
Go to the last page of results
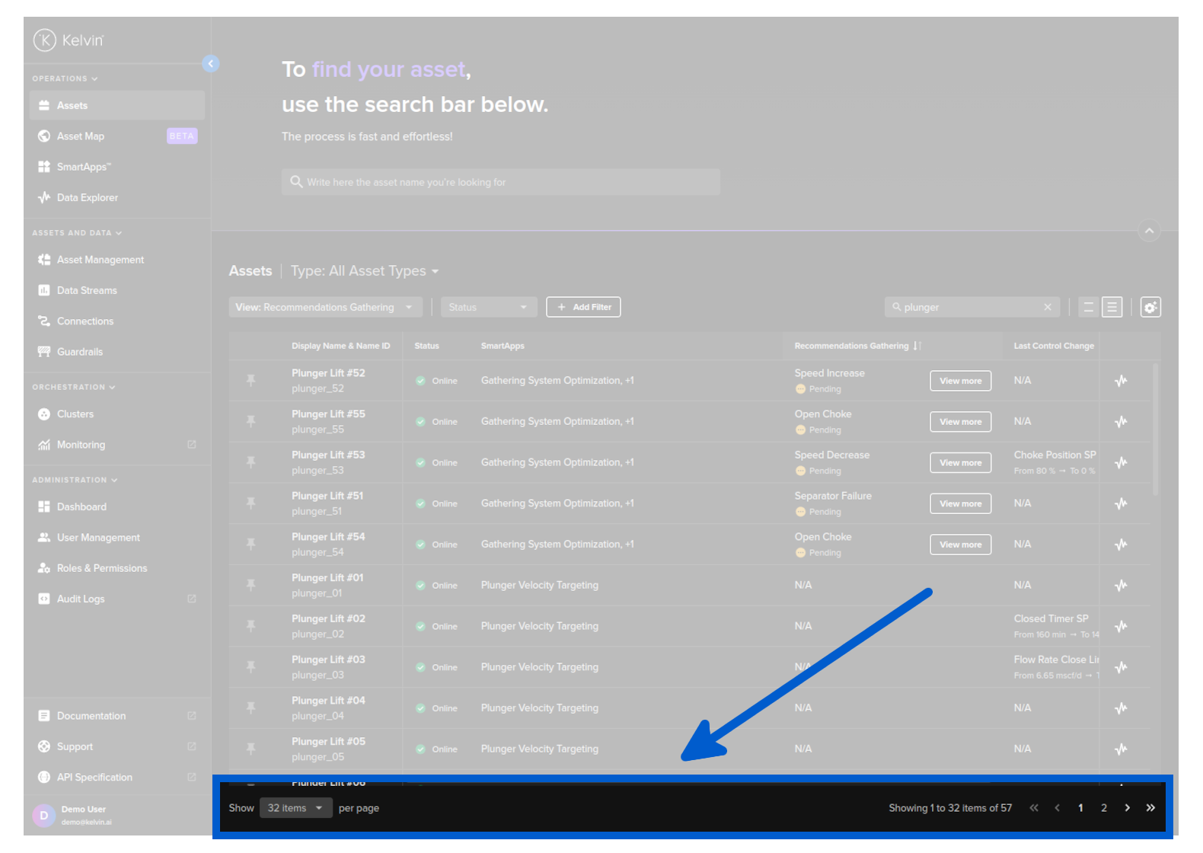(x=1150, y=808)
